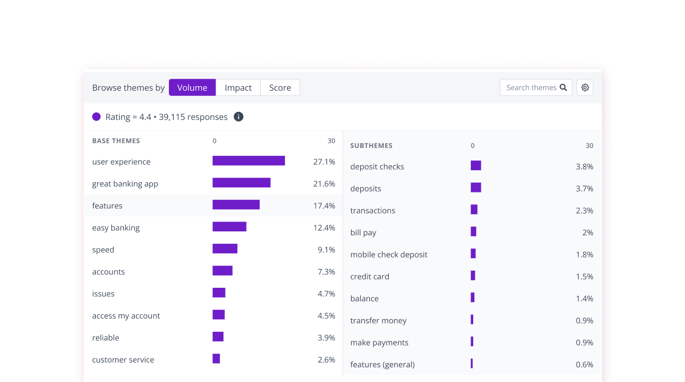Click the great banking app theme
685x382 pixels.
pos(126,183)
